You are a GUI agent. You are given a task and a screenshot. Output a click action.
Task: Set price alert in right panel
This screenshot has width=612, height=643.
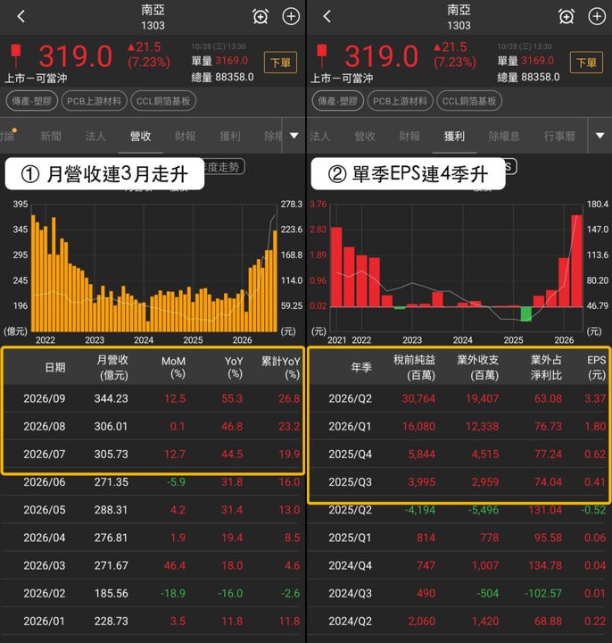[567, 16]
